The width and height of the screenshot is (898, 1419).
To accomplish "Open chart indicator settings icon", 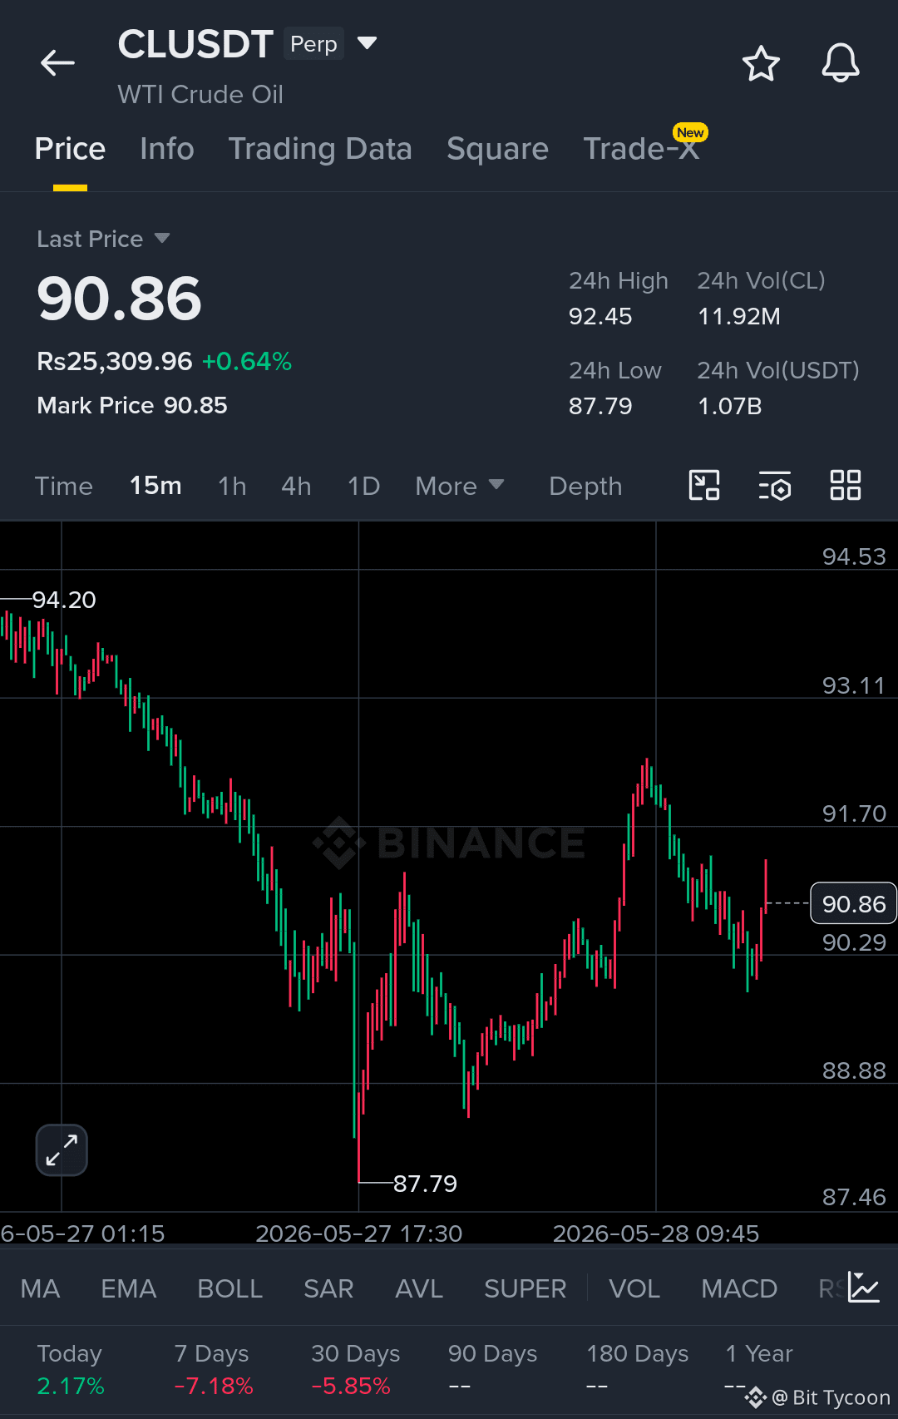I will coord(774,485).
